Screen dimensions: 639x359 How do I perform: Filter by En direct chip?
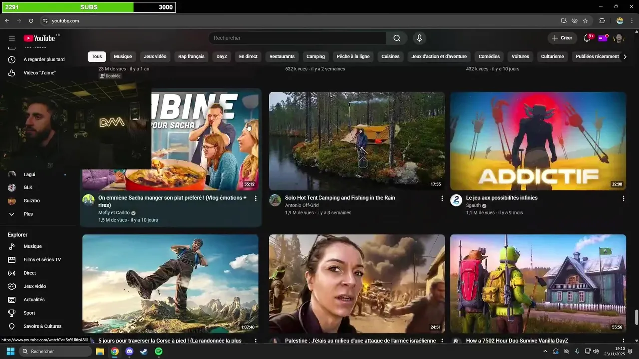click(x=248, y=57)
